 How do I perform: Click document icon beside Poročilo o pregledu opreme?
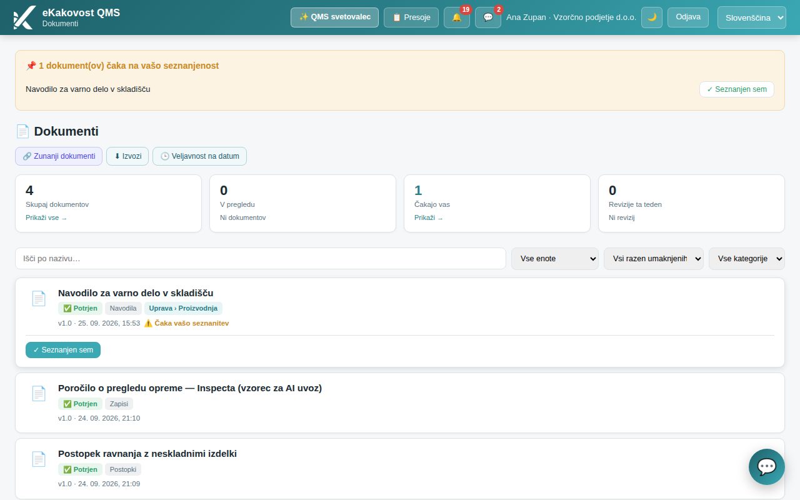click(39, 393)
